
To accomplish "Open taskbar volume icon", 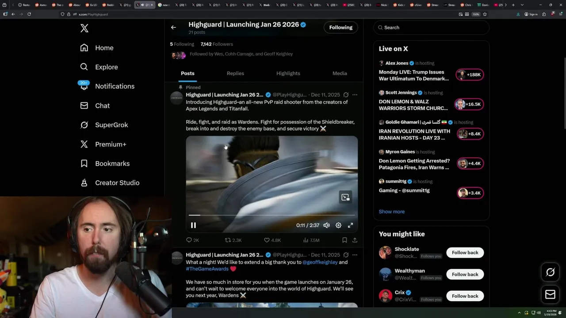I will tap(539, 313).
